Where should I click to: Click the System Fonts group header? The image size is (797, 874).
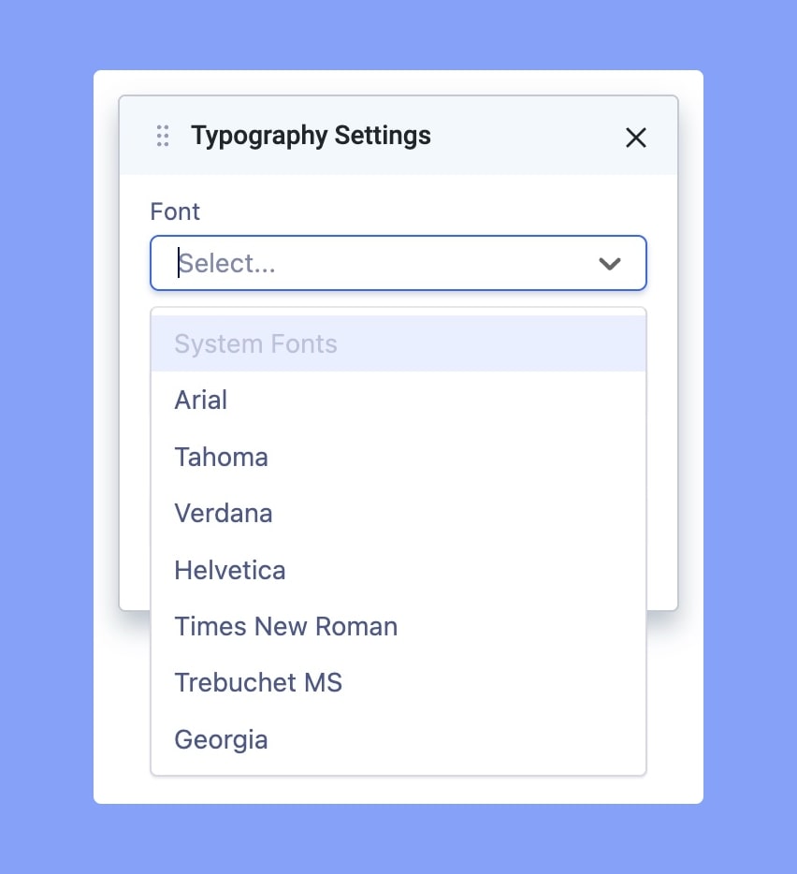(255, 343)
